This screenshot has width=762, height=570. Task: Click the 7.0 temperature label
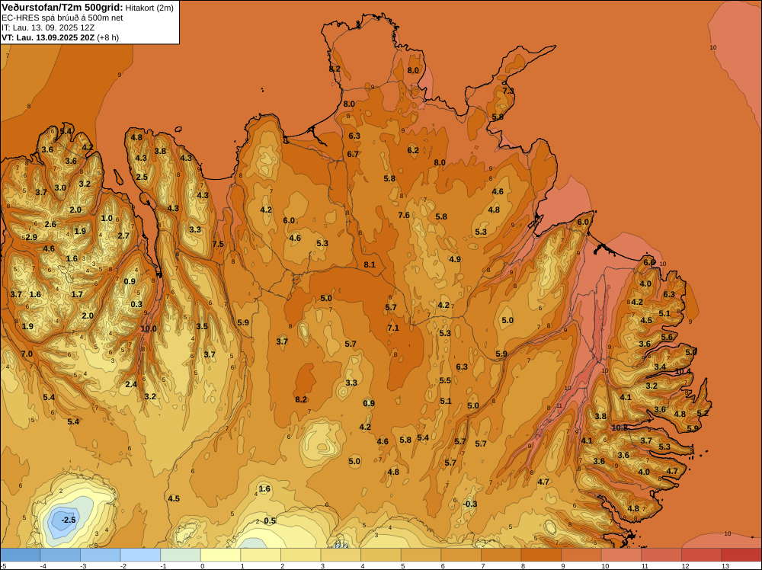26,354
